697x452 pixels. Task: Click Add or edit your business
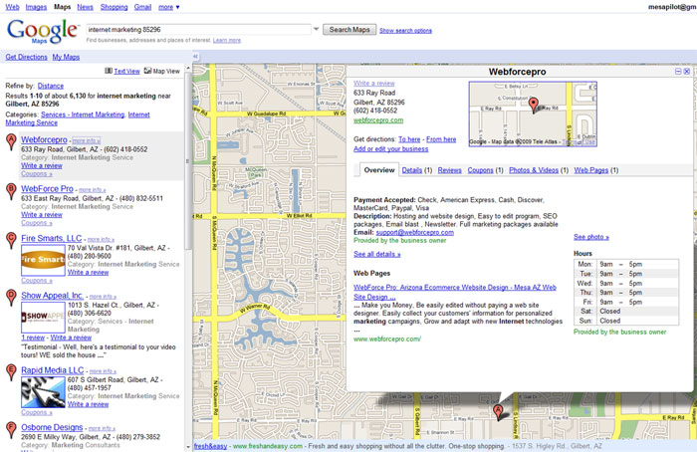coord(390,149)
